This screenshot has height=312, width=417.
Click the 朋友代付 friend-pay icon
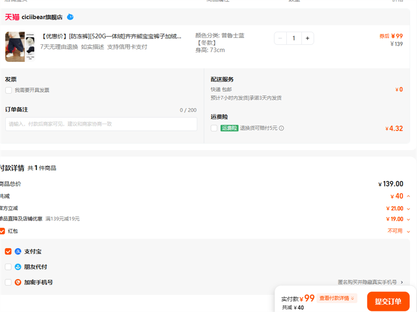pos(17,267)
